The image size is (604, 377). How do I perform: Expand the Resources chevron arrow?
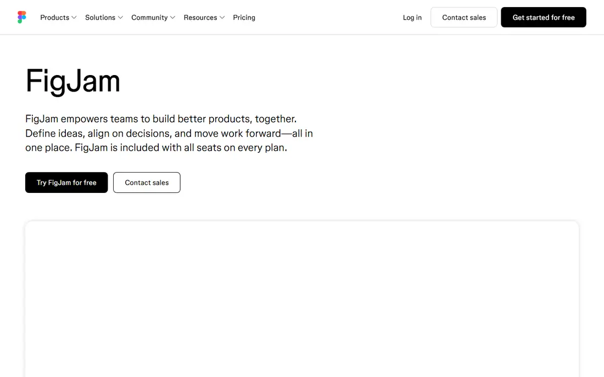coord(222,18)
